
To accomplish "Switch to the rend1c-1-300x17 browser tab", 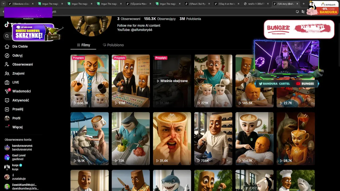I will 256,4.
